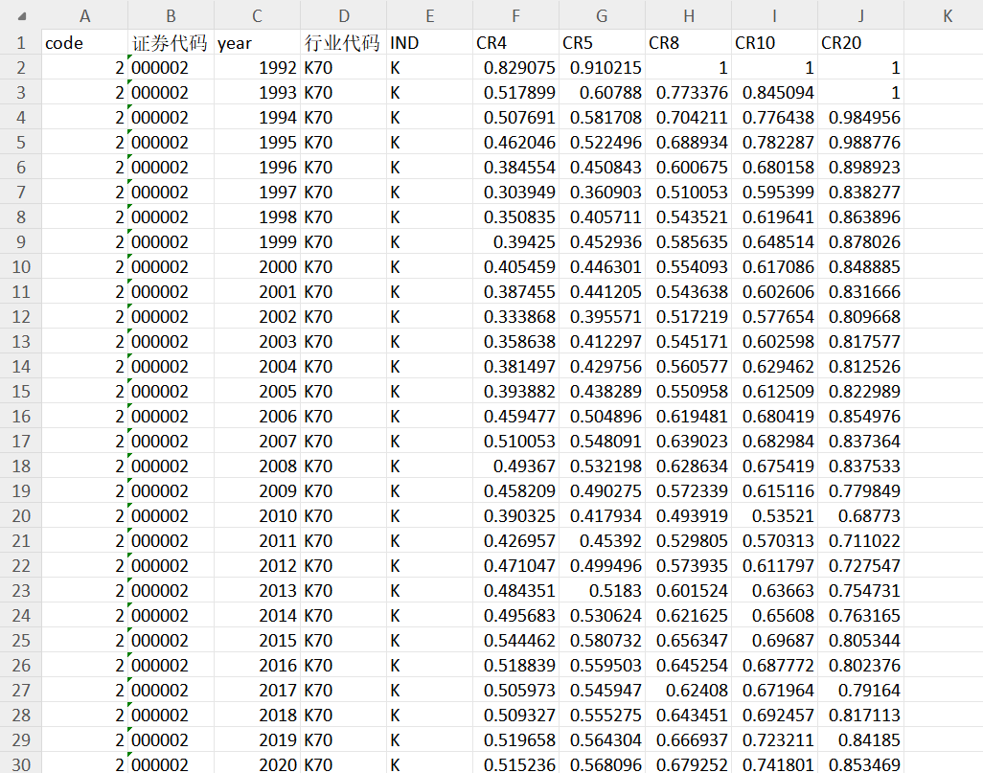The height and width of the screenshot is (773, 983).
Task: Click CR20 value 0.984956
Action: [860, 117]
